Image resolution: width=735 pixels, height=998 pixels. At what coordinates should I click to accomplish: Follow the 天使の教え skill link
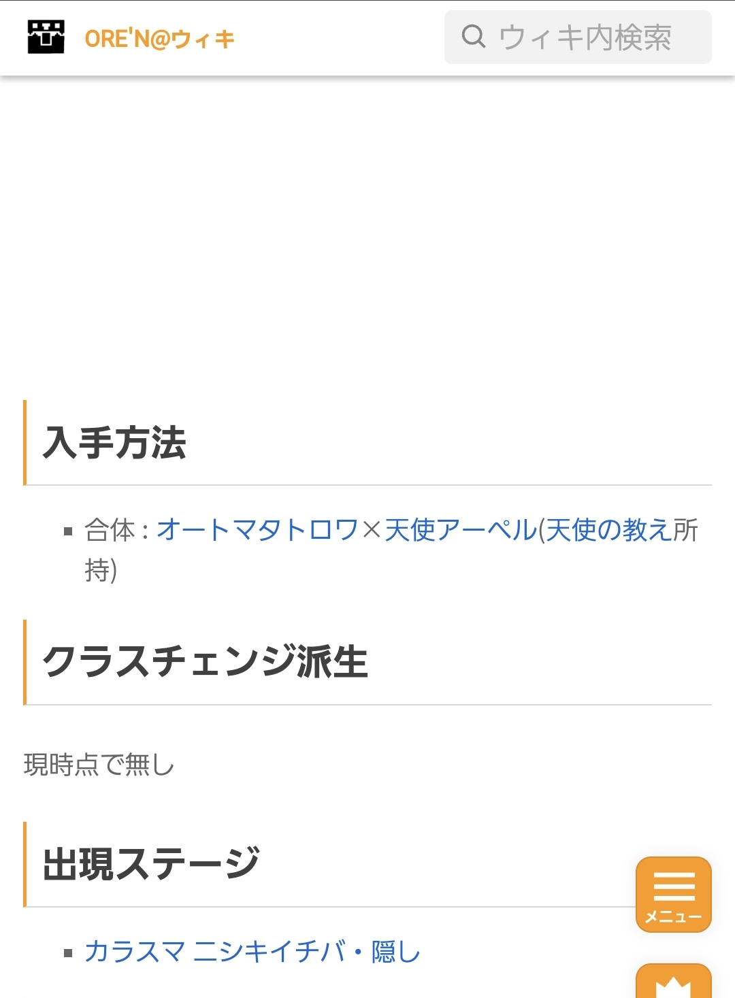[608, 530]
